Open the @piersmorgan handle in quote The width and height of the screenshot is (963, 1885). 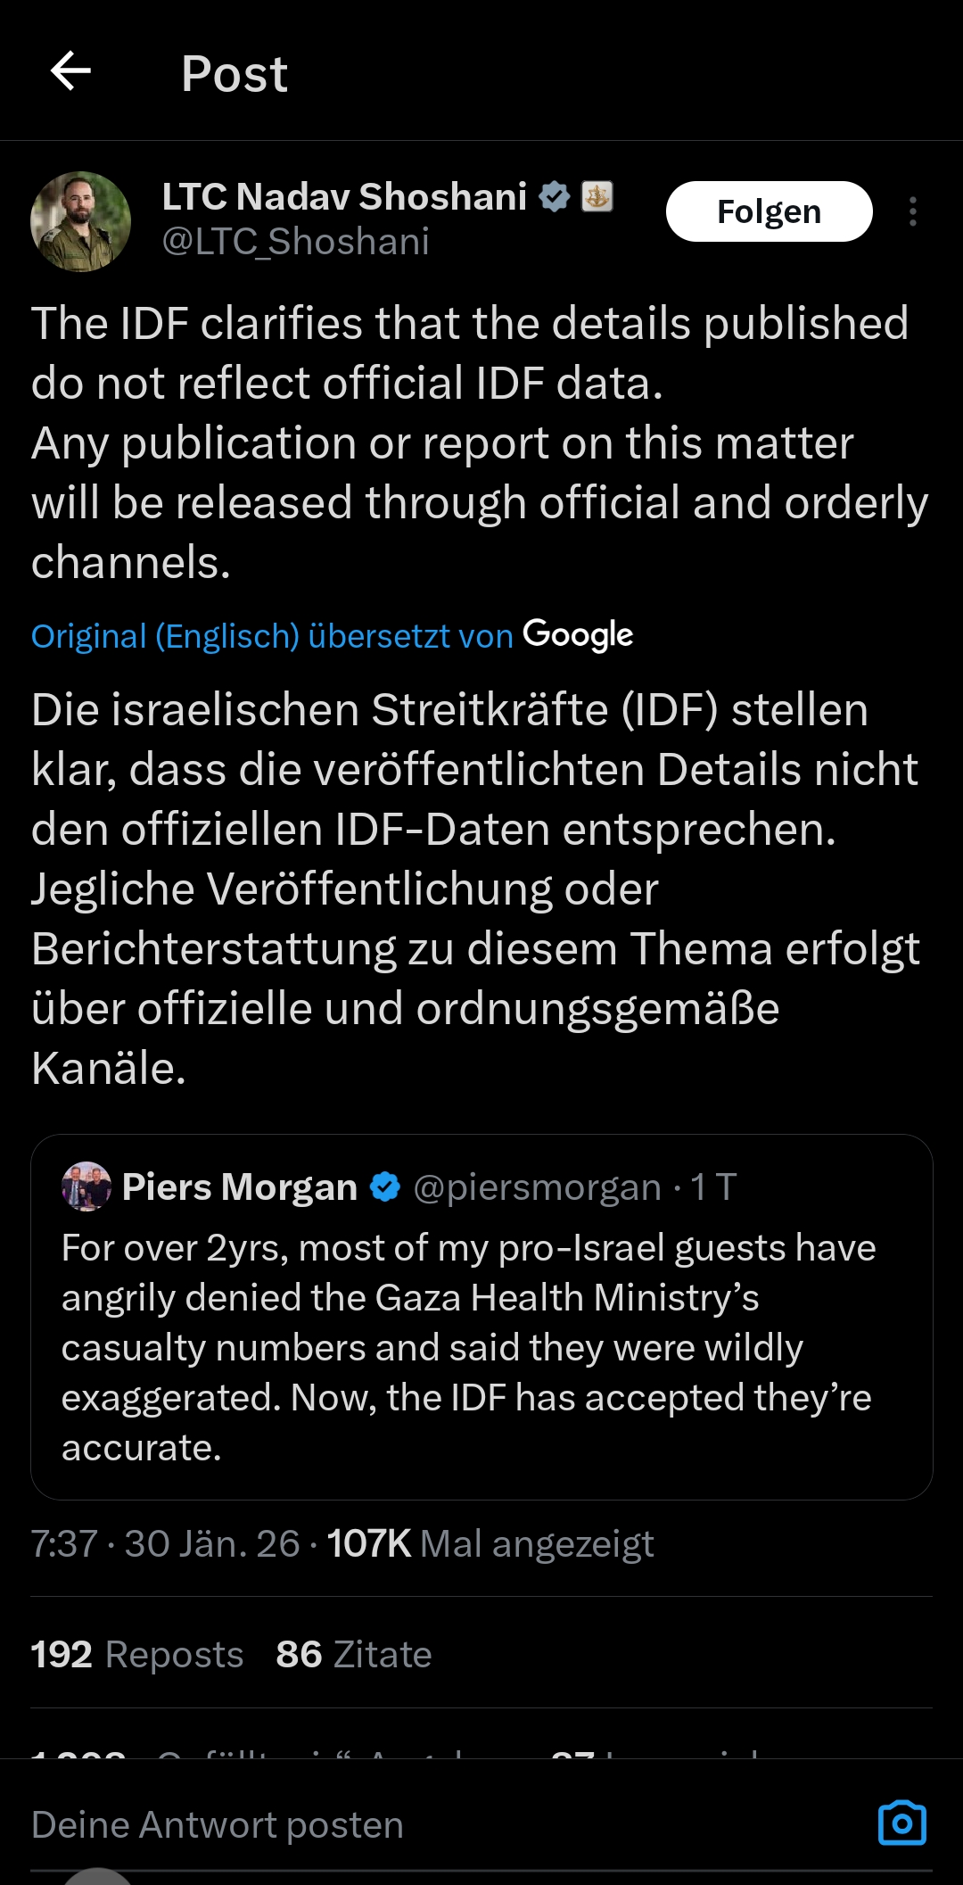(537, 1187)
